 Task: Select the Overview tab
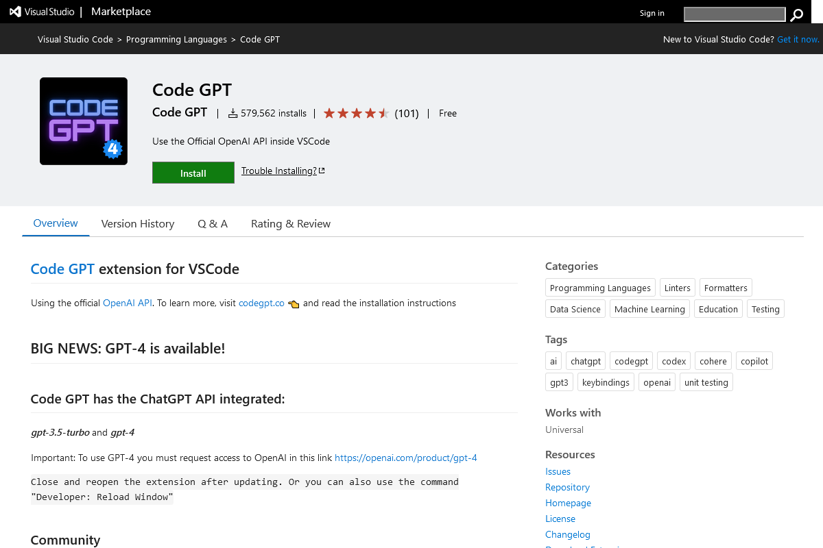point(56,223)
